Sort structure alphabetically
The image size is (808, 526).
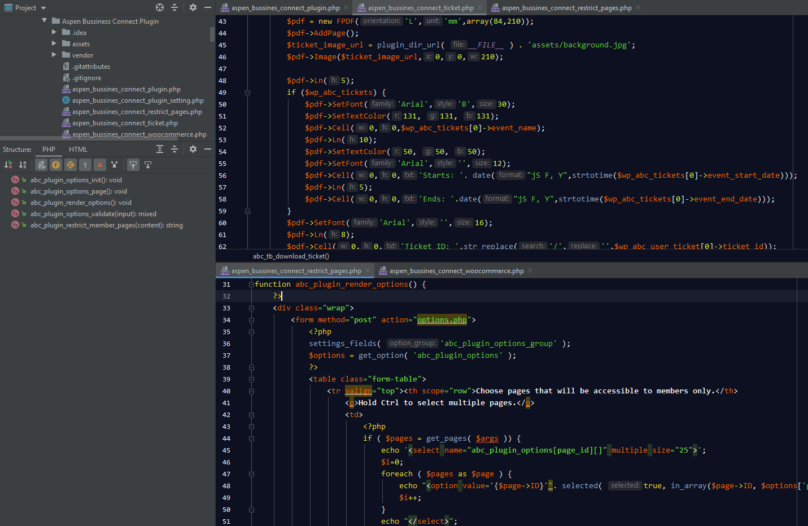coord(23,165)
